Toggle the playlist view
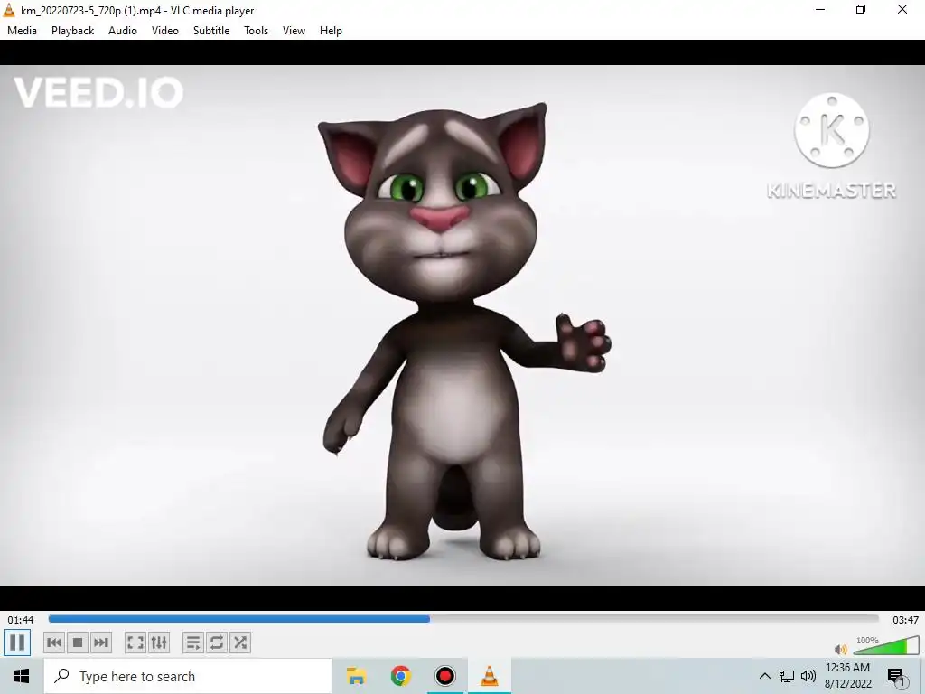 pos(193,642)
